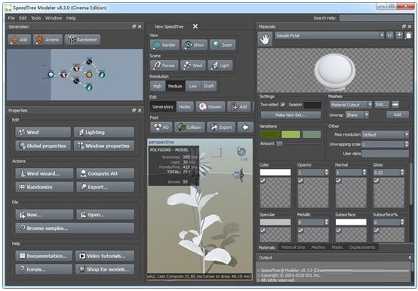This screenshot has width=418, height=291.
Task: Select the hand tool in Materials panel
Action: [265, 39]
